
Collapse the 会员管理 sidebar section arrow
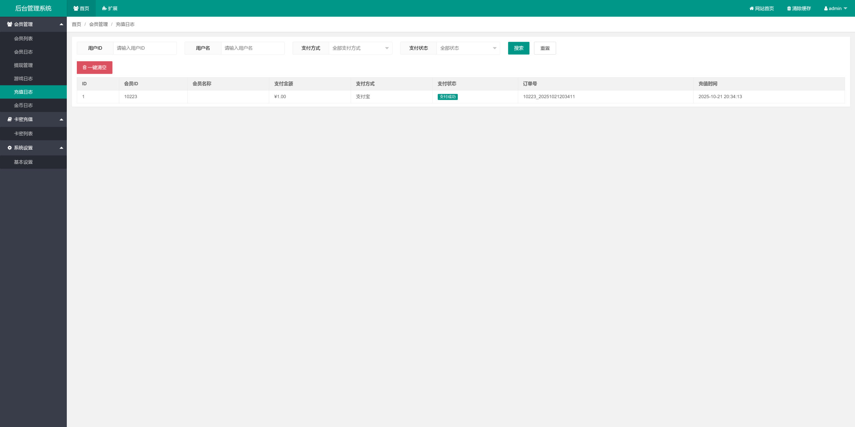(x=61, y=24)
